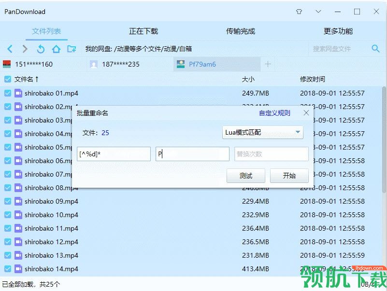
Task: Create new folder icon
Action: (72, 49)
